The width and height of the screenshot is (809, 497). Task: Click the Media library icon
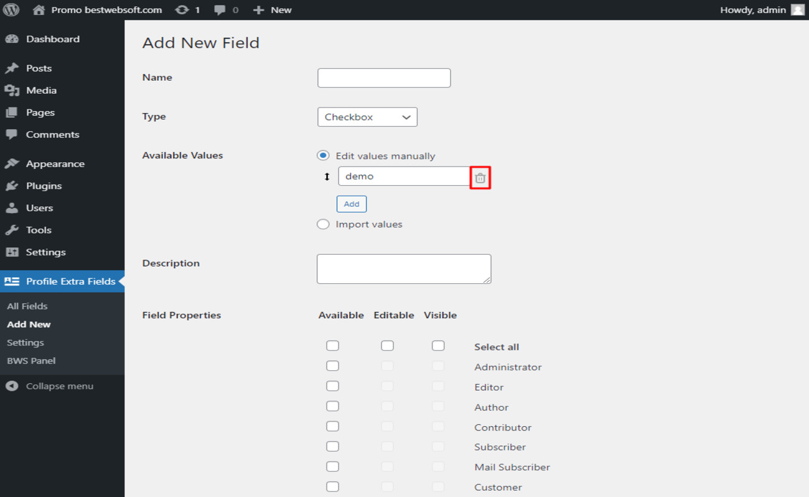pos(12,91)
